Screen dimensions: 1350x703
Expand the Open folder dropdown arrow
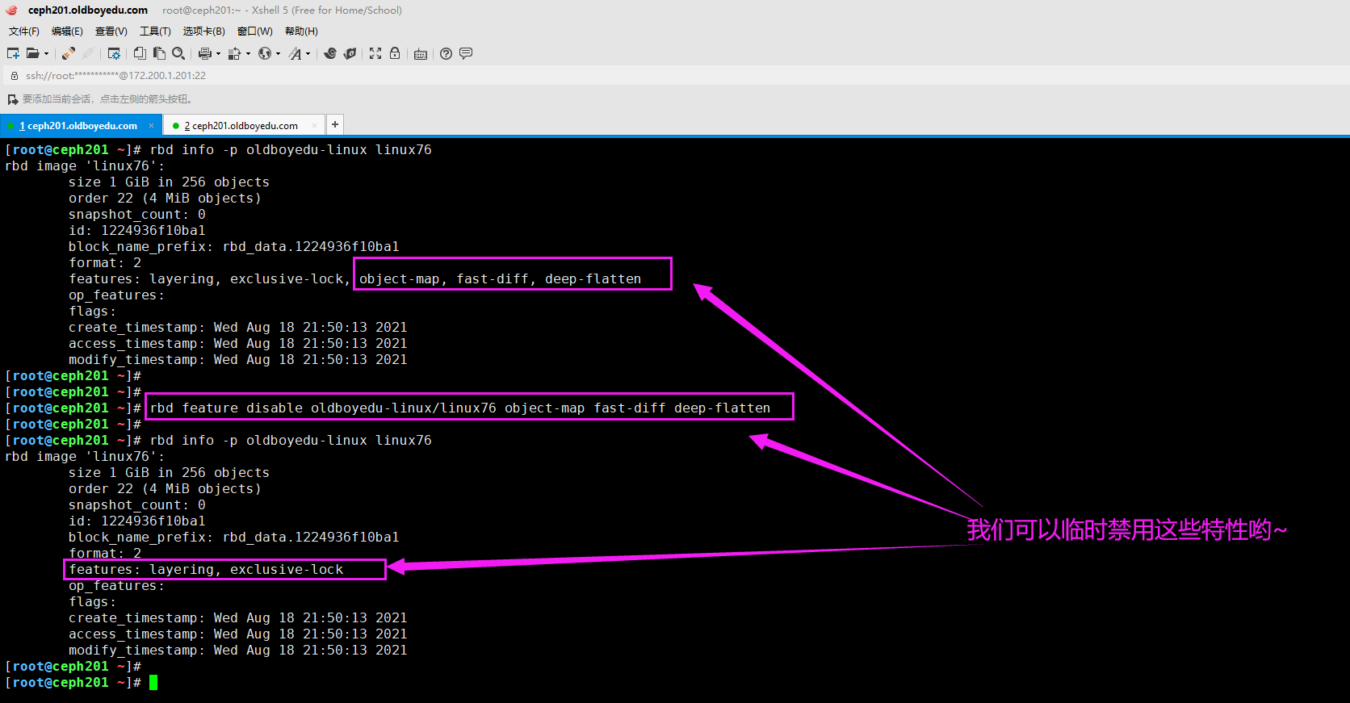(46, 54)
